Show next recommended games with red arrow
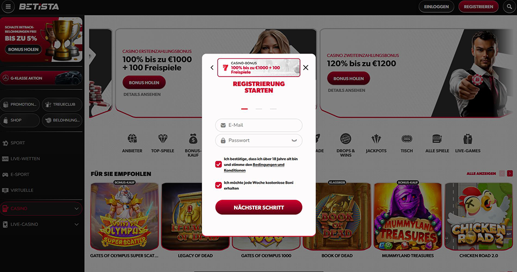This screenshot has width=517, height=272. (x=509, y=173)
